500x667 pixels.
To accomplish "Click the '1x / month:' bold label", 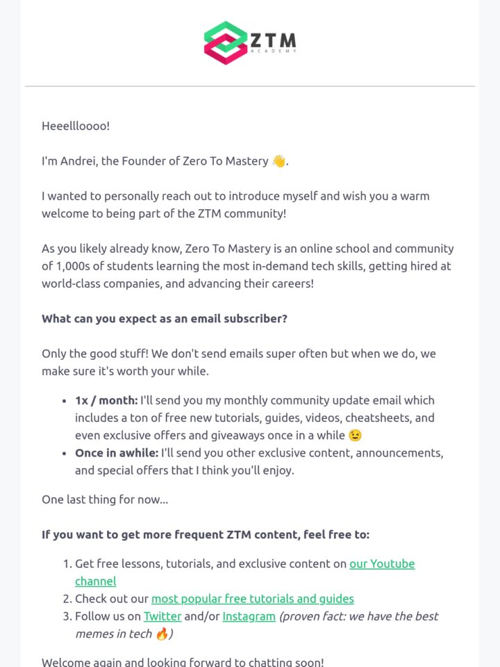I will [106, 401].
